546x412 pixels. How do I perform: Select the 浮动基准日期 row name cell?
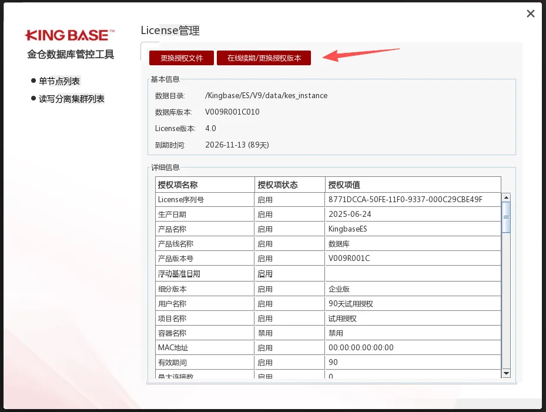[205, 273]
